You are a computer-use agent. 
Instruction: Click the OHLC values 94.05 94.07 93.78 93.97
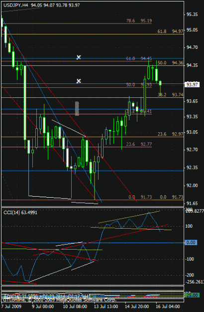[55, 5]
